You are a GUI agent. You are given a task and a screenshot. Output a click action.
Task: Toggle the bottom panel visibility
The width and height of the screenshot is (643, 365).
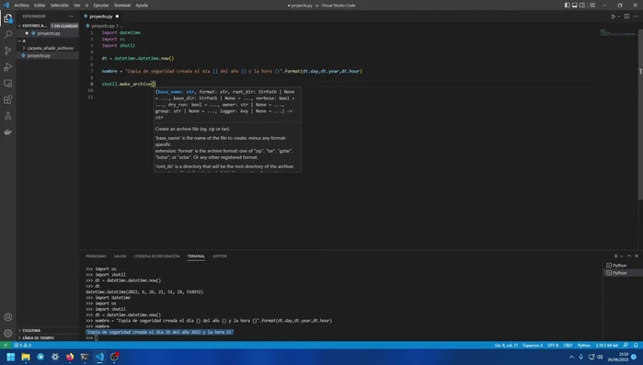[575, 6]
